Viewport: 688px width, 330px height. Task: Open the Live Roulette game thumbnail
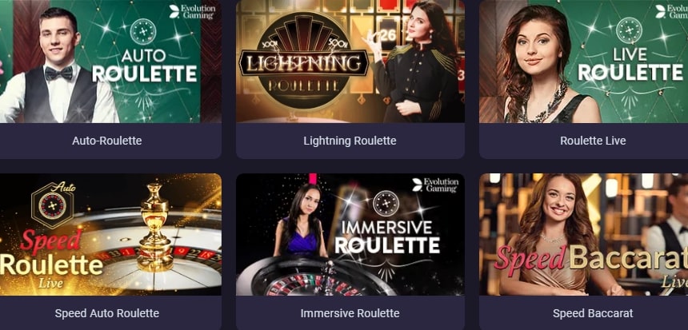coord(583,62)
